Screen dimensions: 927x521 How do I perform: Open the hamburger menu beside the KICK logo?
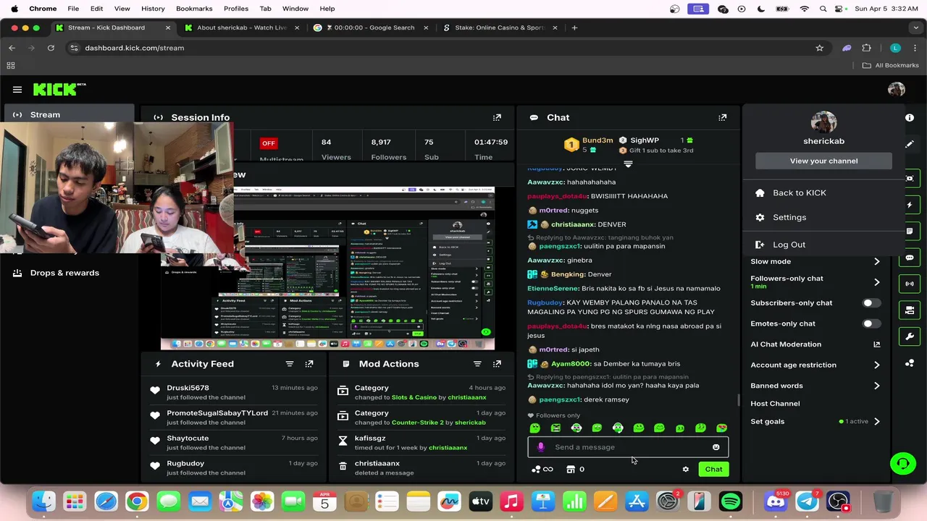(x=17, y=90)
